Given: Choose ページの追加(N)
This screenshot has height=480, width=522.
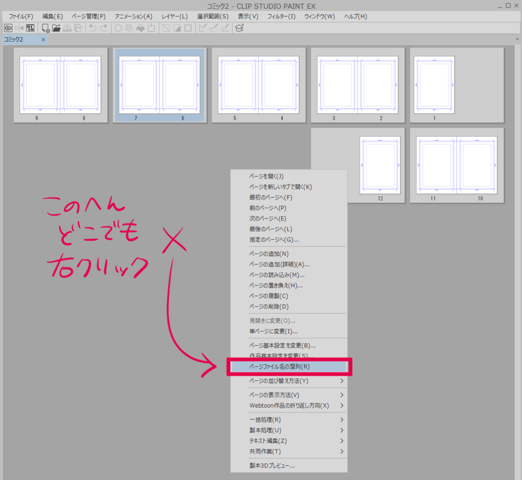Looking at the screenshot, I should click(289, 254).
